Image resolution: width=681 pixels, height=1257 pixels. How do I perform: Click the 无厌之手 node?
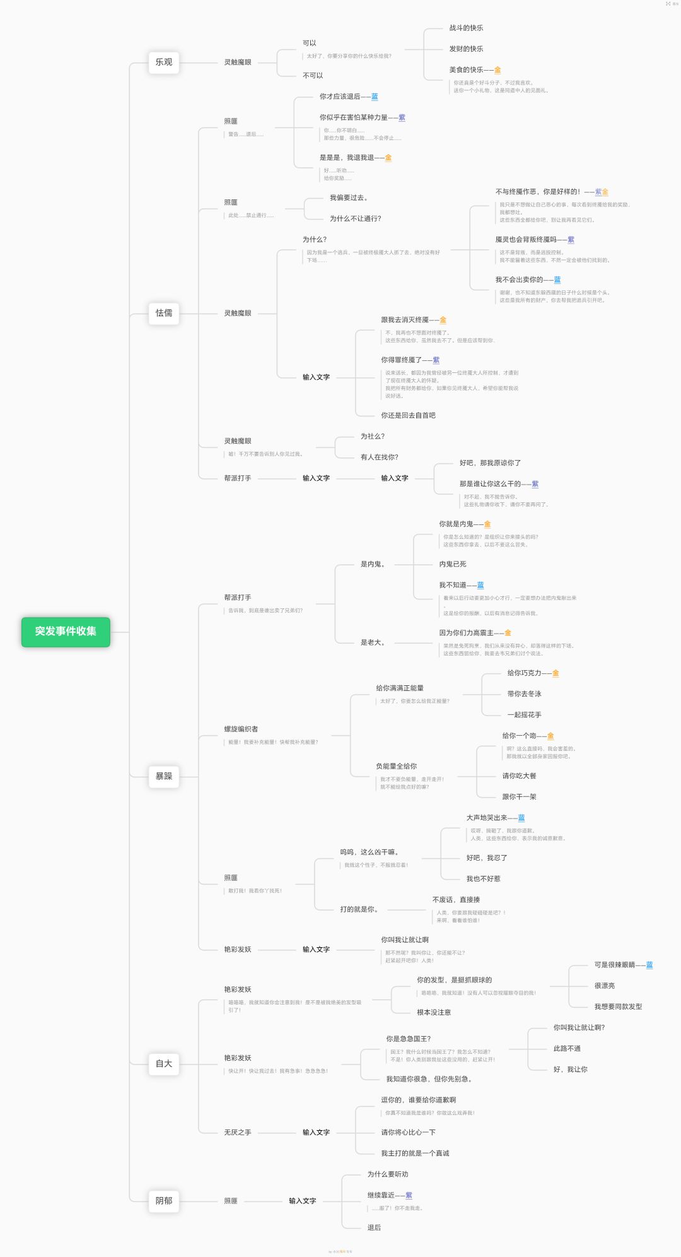coord(238,1133)
